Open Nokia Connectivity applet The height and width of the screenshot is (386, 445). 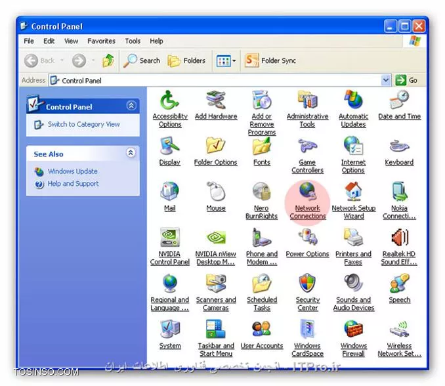399,201
